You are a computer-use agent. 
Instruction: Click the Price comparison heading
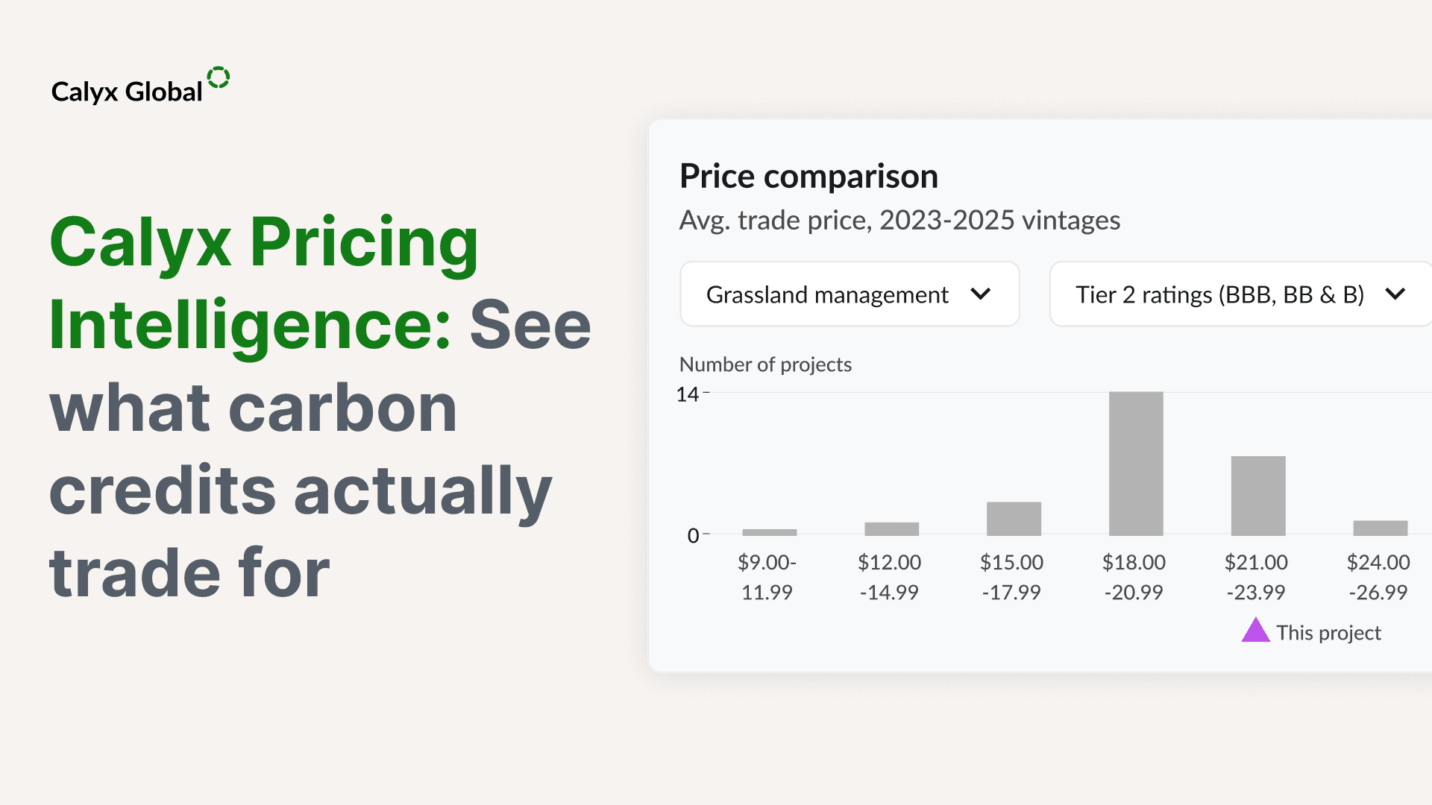tap(808, 177)
